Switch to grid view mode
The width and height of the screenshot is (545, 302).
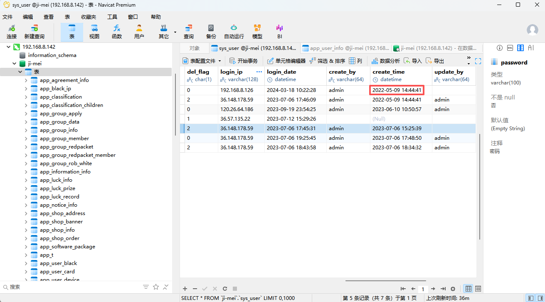pyautogui.click(x=469, y=289)
